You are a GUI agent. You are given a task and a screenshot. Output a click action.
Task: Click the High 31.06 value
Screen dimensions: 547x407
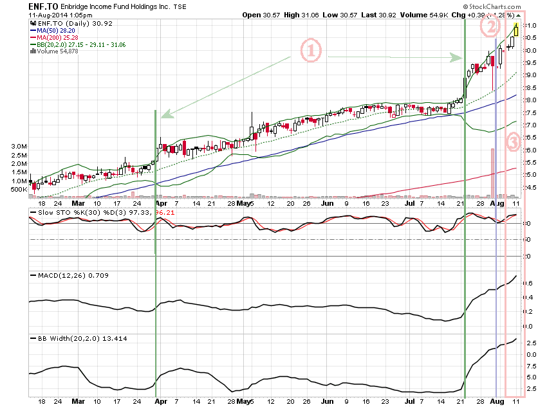pyautogui.click(x=301, y=15)
